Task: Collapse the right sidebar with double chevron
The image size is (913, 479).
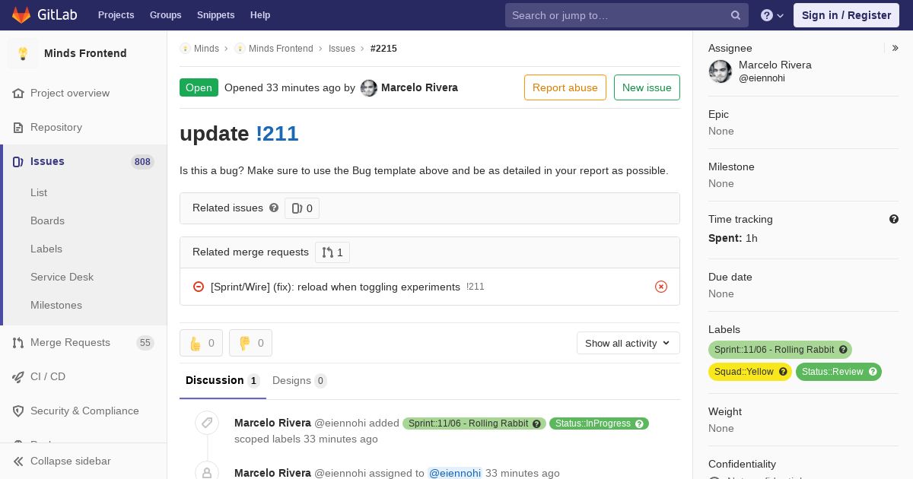Action: (896, 48)
